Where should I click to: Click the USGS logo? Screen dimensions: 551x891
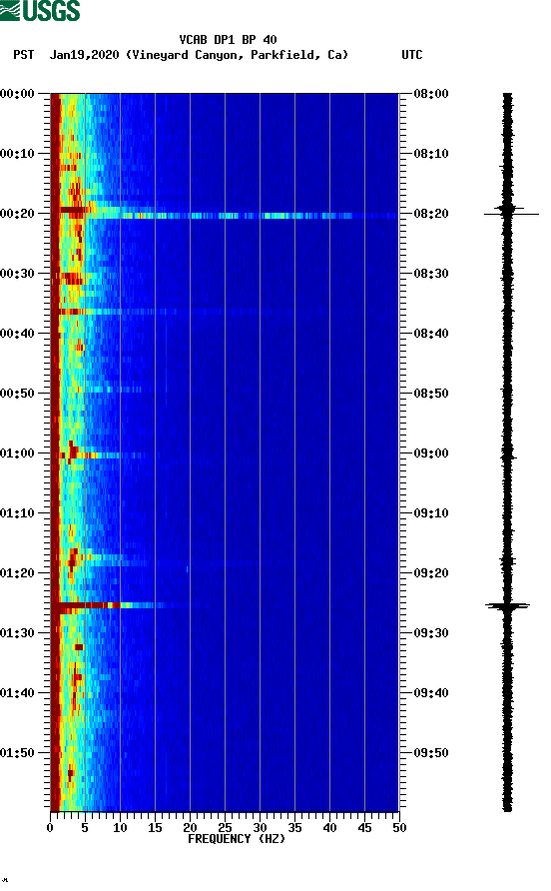(x=40, y=10)
